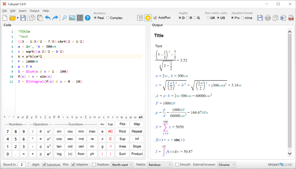This screenshot has height=169, width=296.
Task: Insert Plot command from keypad
Action: click(x=122, y=124)
